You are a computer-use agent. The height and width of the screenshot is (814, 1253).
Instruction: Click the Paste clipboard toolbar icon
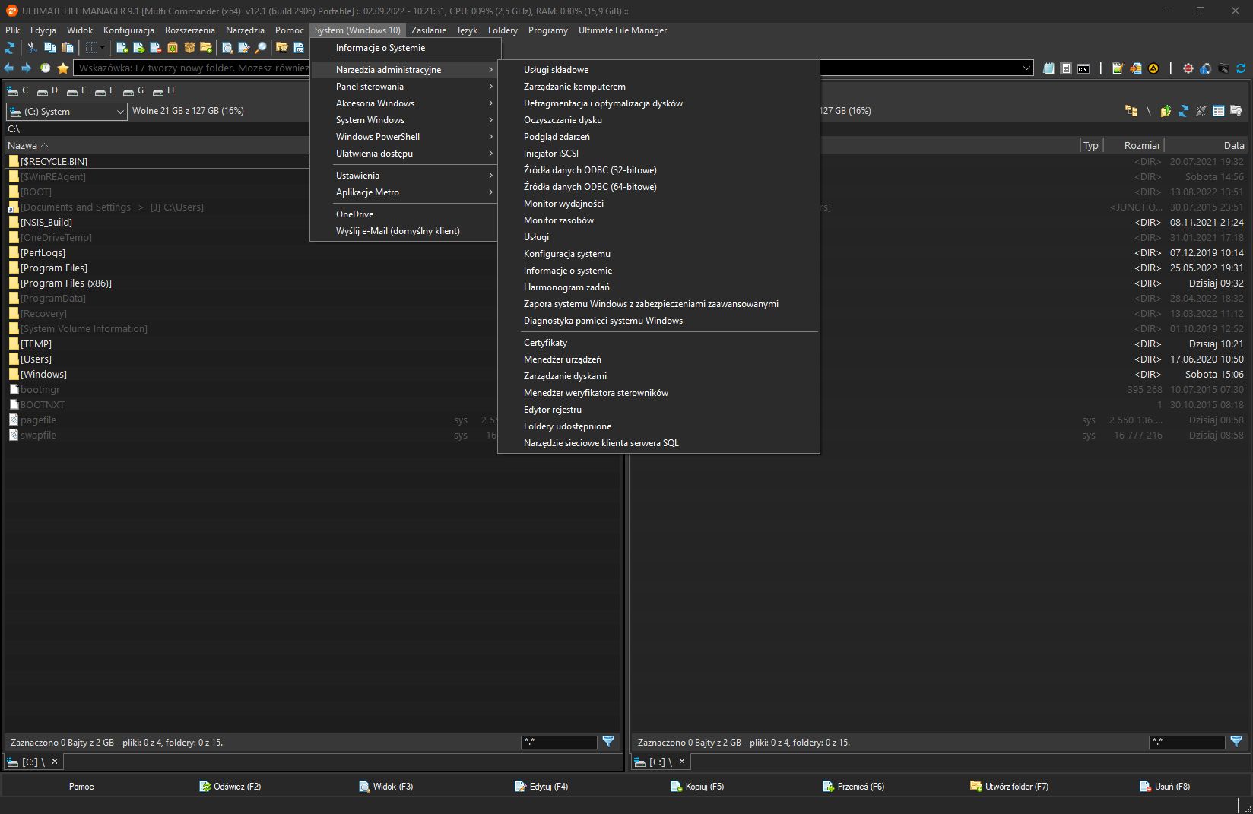68,48
